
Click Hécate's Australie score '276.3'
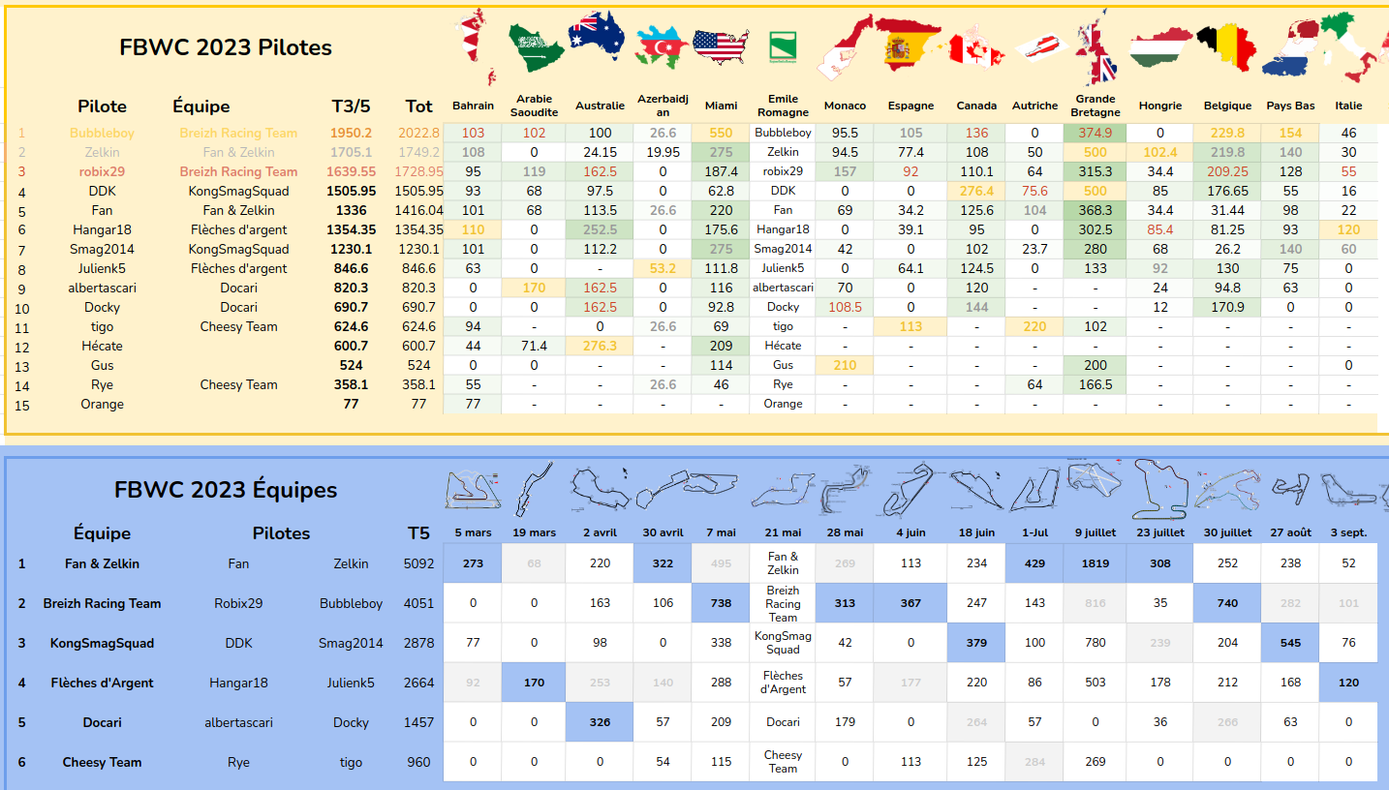[600, 346]
